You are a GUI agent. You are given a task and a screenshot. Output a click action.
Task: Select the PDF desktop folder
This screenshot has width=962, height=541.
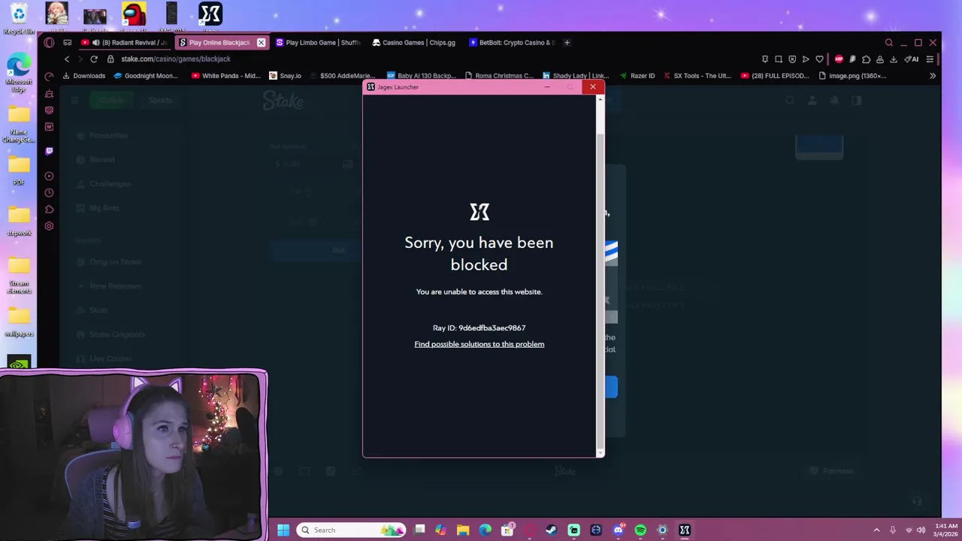[x=19, y=170]
